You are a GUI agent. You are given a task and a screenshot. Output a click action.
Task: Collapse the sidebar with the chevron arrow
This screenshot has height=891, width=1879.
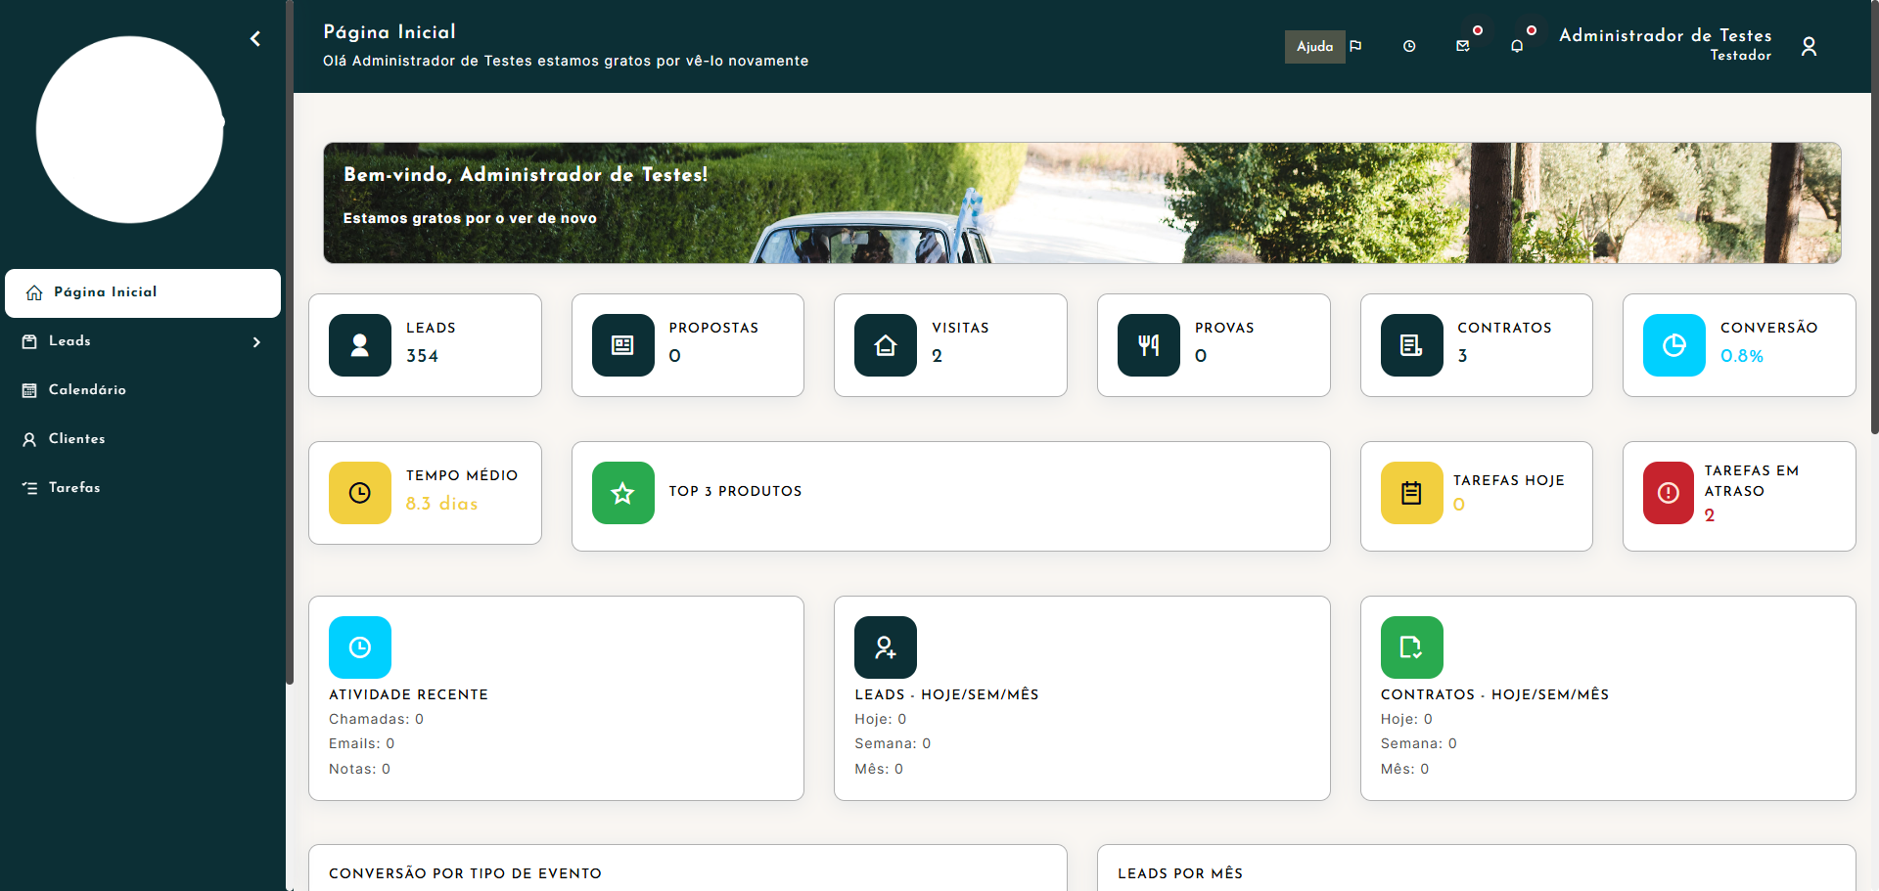tap(255, 39)
